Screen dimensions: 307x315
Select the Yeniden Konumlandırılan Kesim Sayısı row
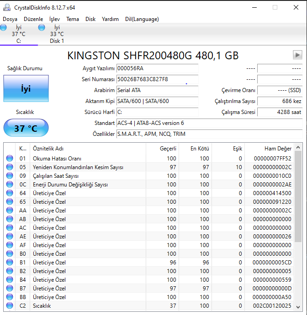click(148, 167)
